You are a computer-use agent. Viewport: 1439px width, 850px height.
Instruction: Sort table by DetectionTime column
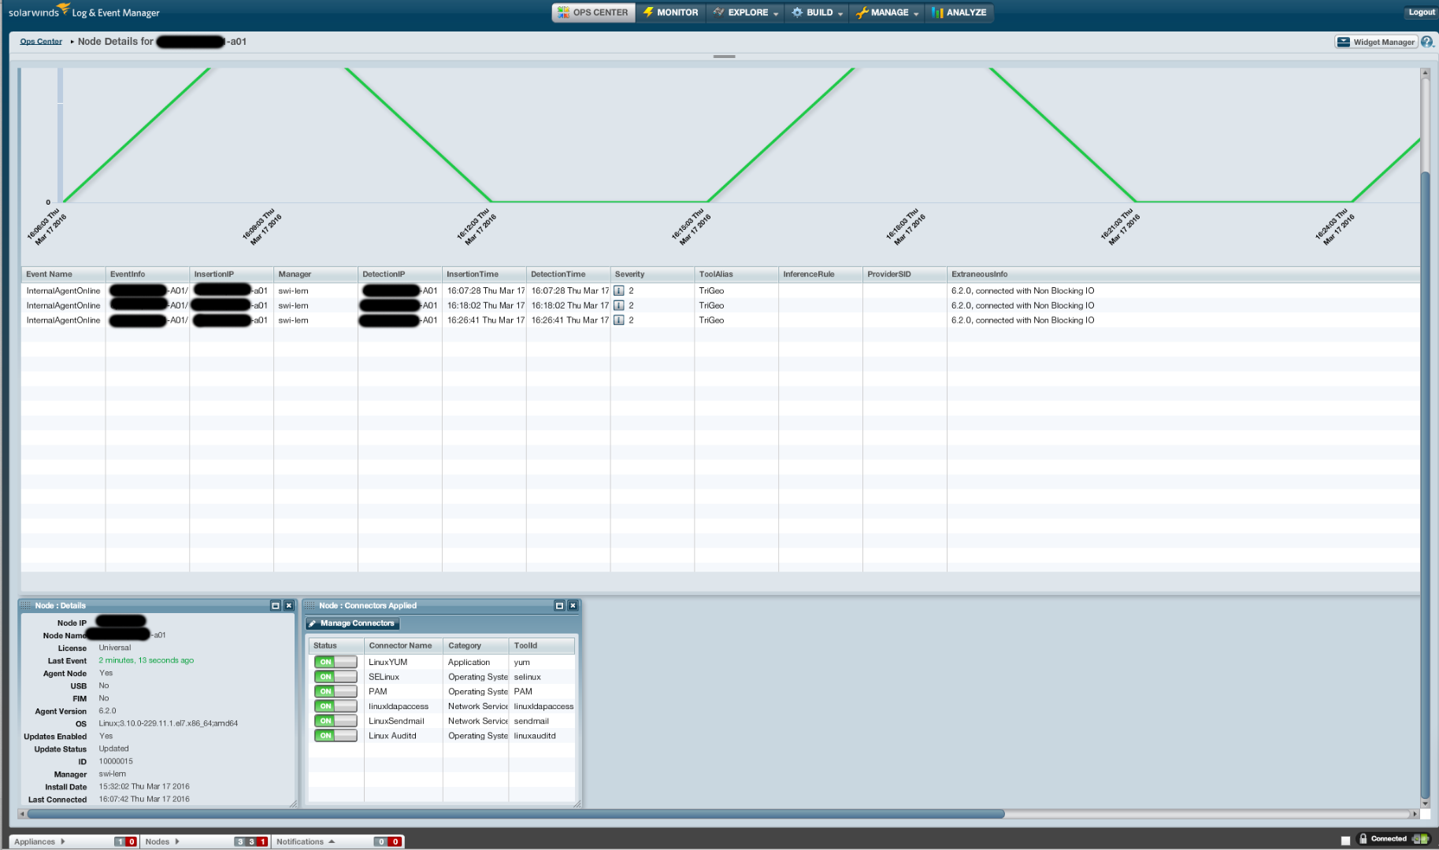point(568,274)
